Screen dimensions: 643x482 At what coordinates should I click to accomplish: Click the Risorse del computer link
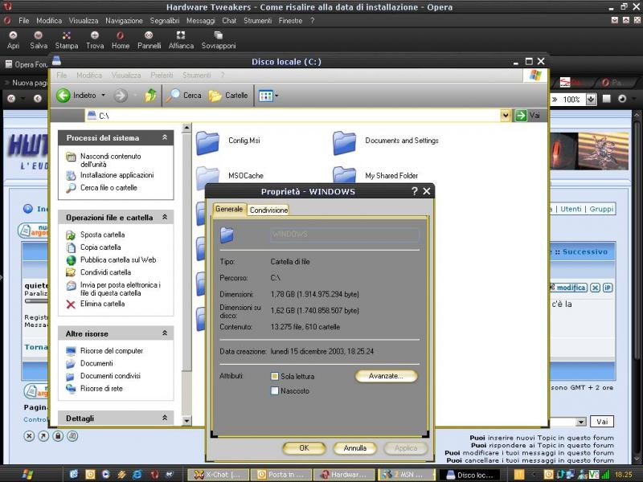[x=112, y=351]
